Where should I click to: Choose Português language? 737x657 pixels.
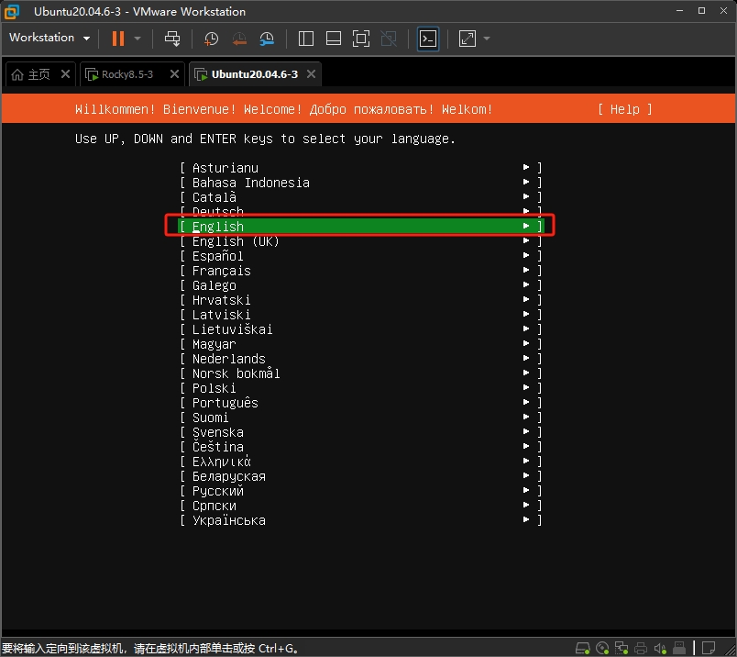pyautogui.click(x=360, y=403)
